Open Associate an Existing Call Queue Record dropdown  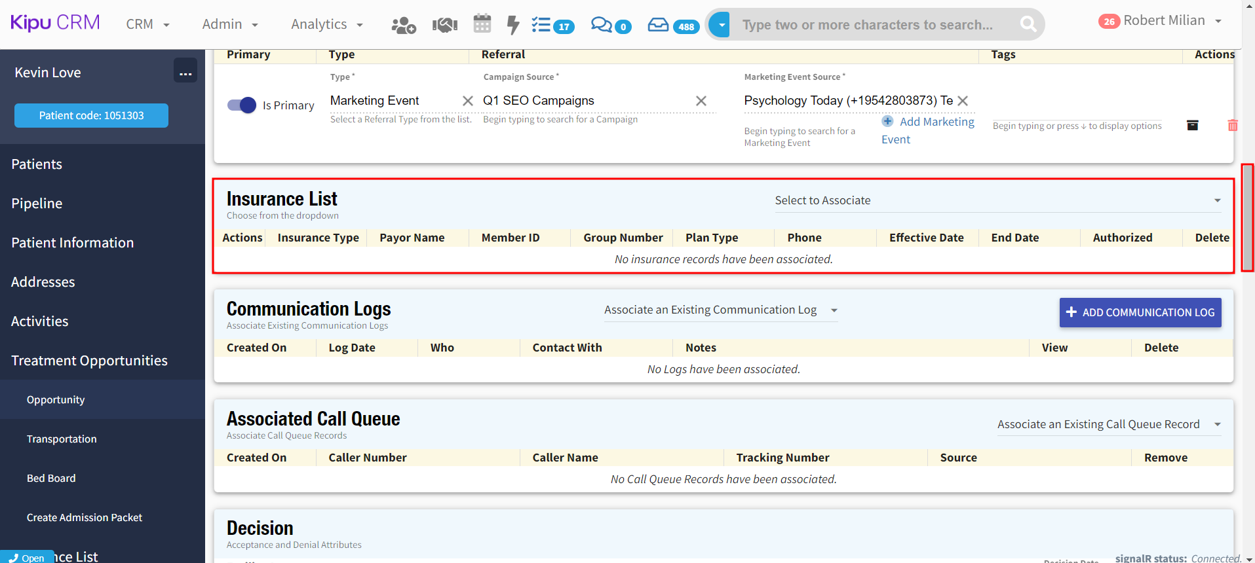(x=1108, y=424)
